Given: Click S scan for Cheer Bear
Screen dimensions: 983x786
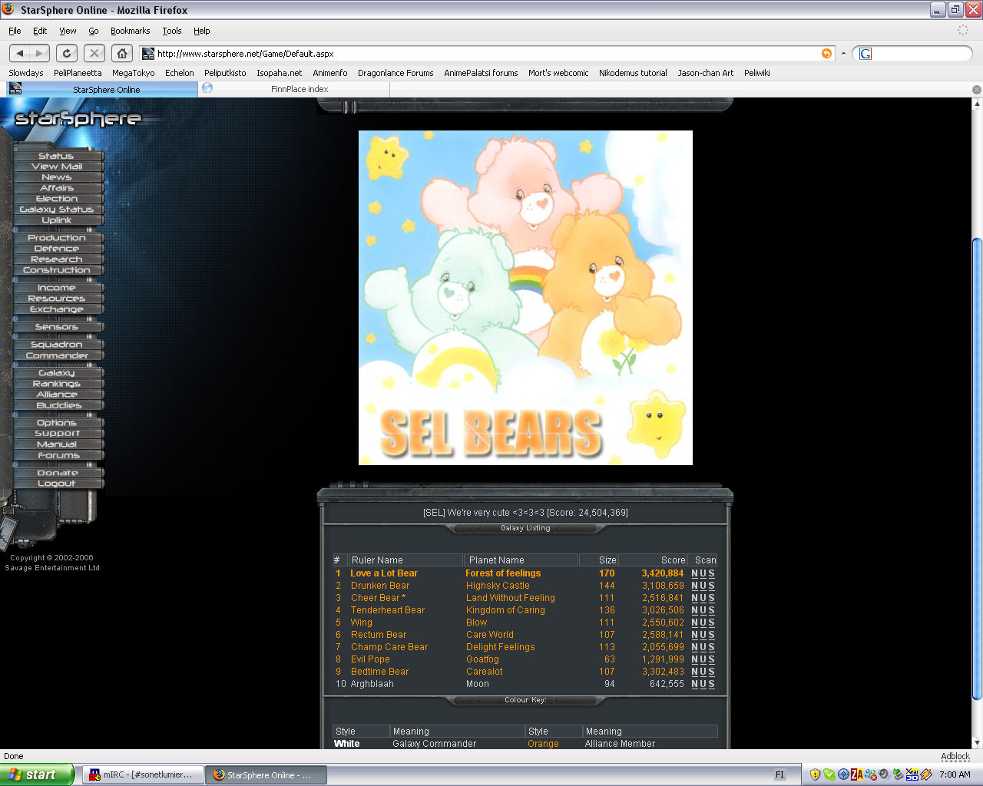Looking at the screenshot, I should coord(711,598).
